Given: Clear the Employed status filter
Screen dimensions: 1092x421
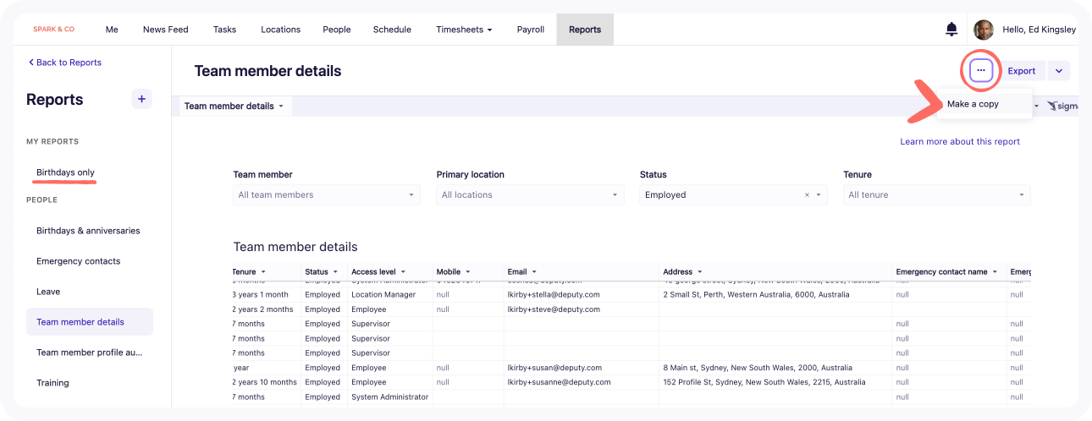Looking at the screenshot, I should (x=807, y=195).
